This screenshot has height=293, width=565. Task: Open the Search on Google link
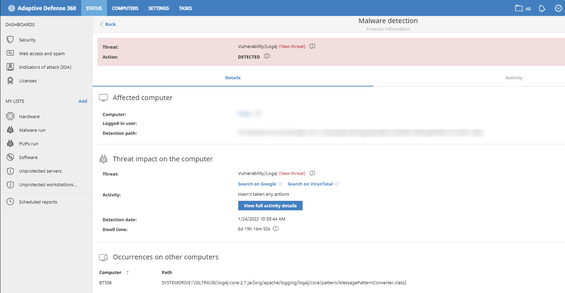[257, 184]
